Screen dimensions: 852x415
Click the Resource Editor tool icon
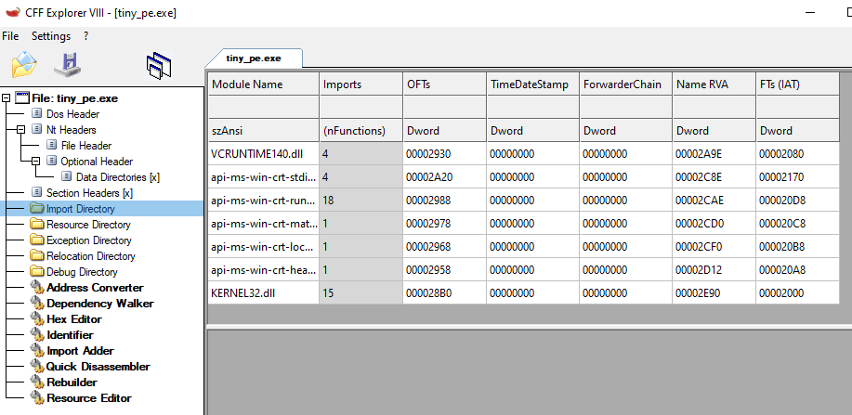point(37,397)
